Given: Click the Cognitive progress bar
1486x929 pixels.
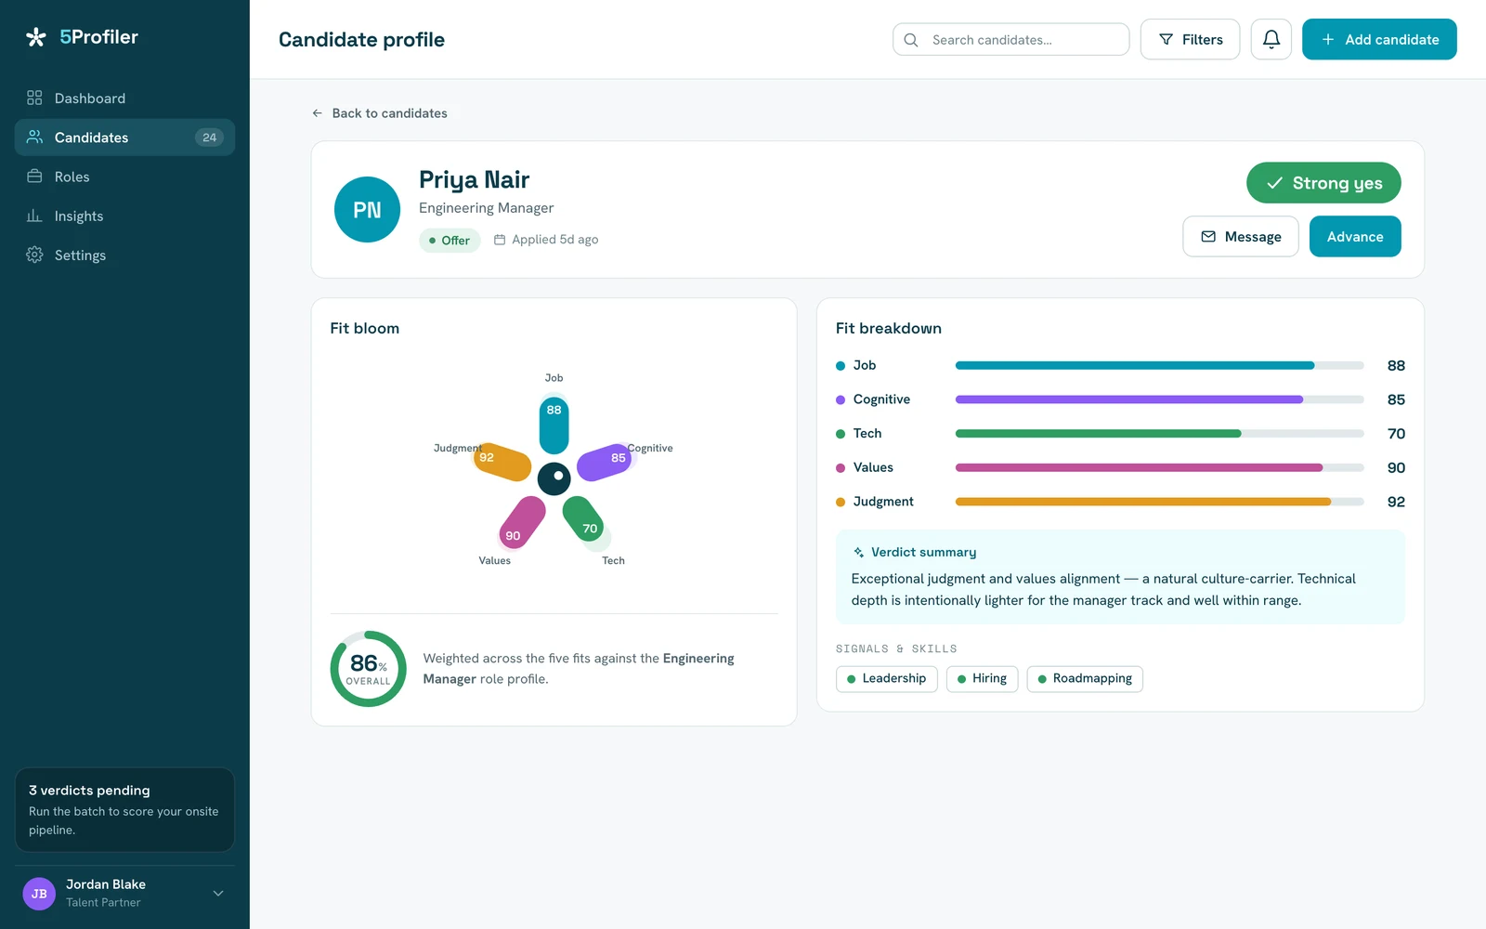Looking at the screenshot, I should point(1159,399).
